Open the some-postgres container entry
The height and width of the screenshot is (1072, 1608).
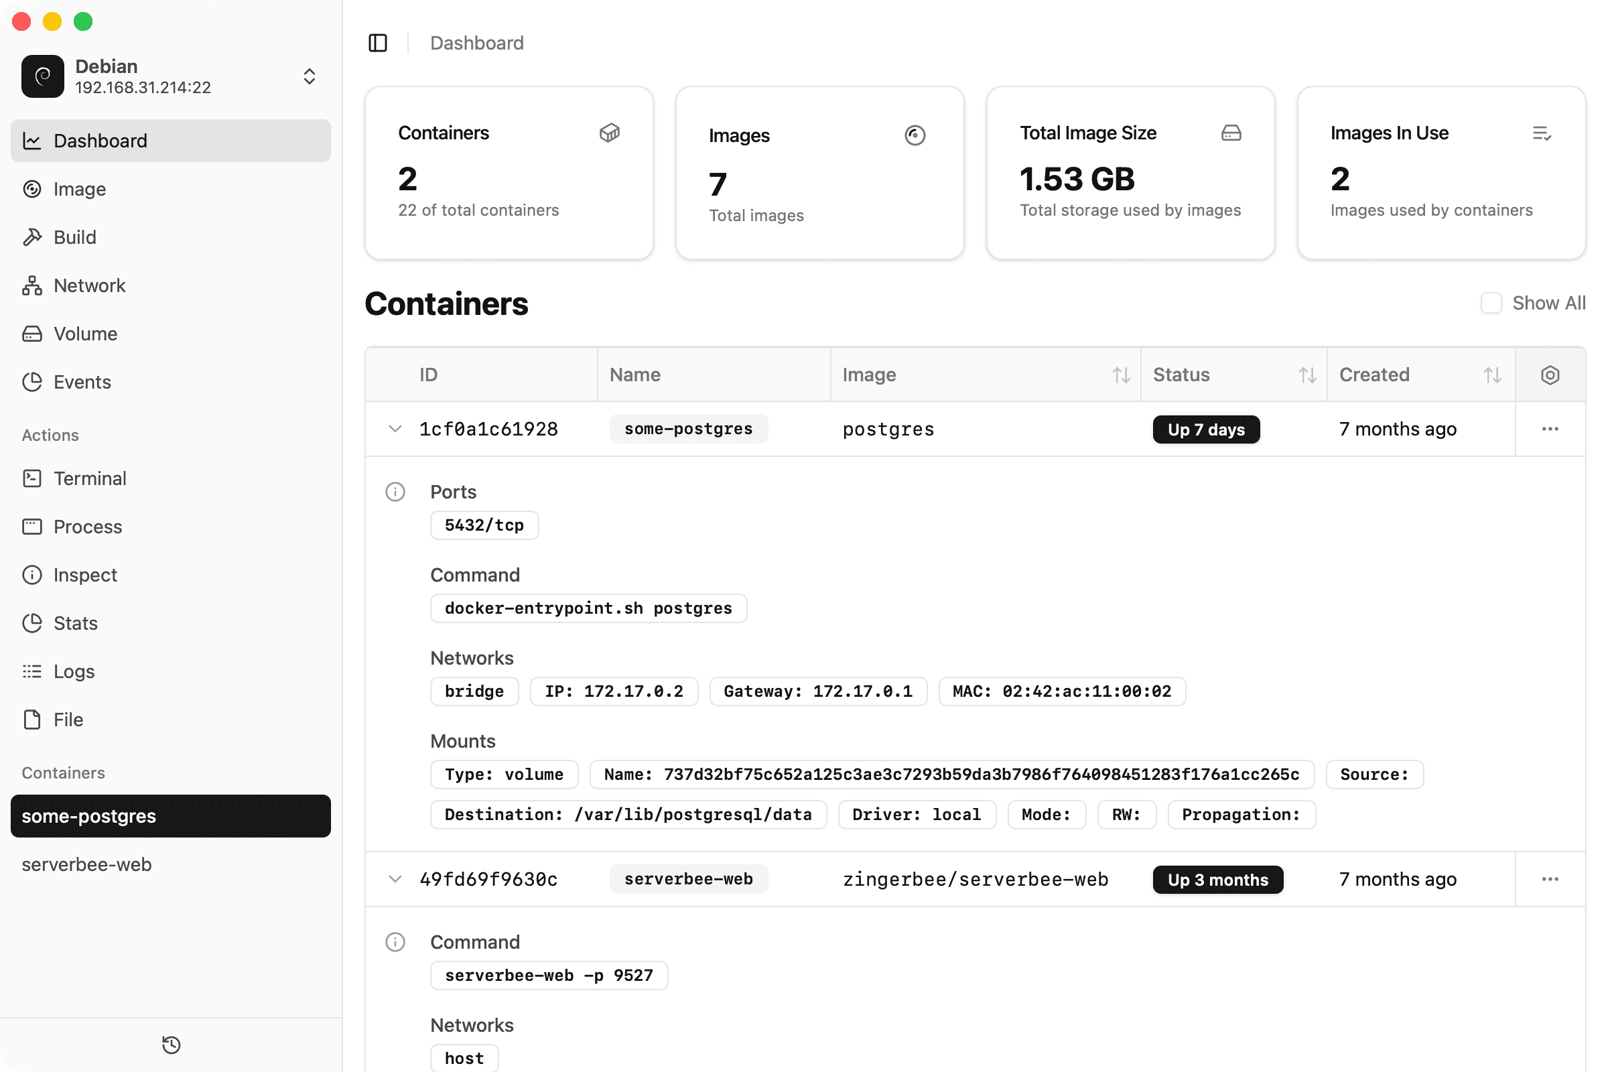coord(88,815)
